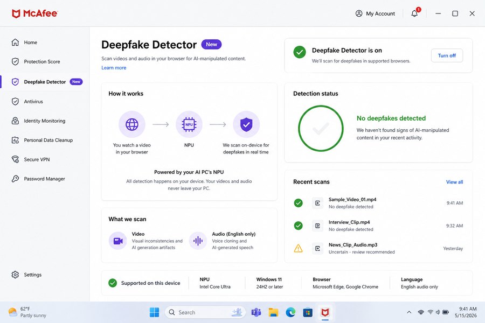Click file icon for Sample_Video_01.mp4
Screen dimensions: 485x323
(317, 203)
